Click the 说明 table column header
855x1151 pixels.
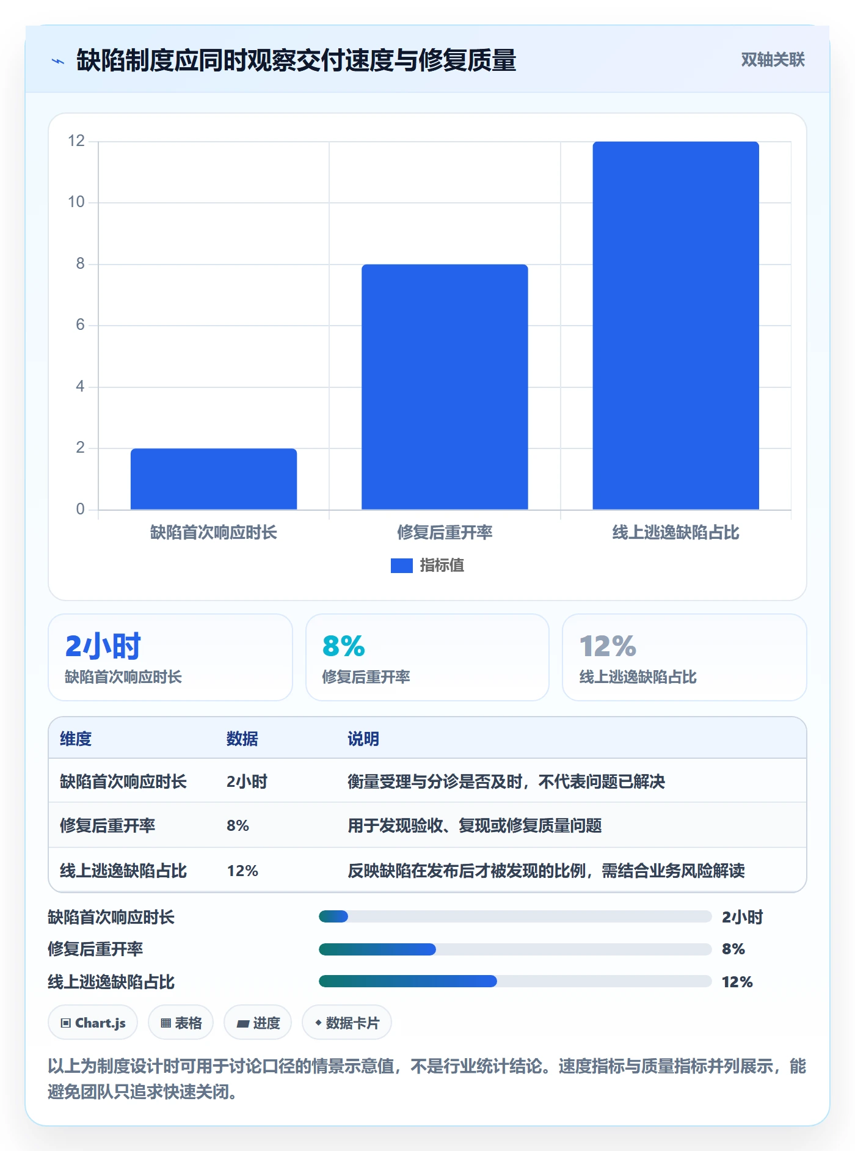click(363, 739)
